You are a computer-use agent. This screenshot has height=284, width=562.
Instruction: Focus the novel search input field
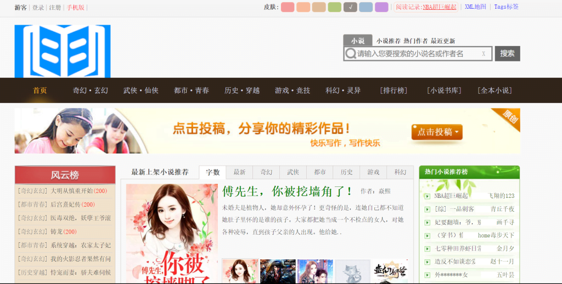click(x=417, y=54)
